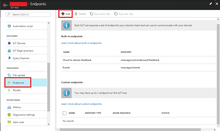This screenshot has width=220, height=131.
Task: Click the horizontal scrollbar thumb
Action: click(x=130, y=130)
